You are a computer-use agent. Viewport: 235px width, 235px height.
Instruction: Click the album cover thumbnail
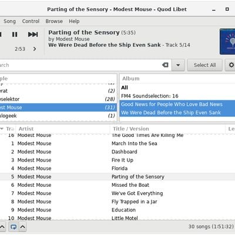[x=227, y=42]
